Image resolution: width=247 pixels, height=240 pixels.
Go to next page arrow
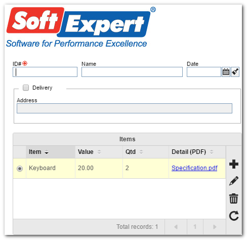[x=215, y=227]
